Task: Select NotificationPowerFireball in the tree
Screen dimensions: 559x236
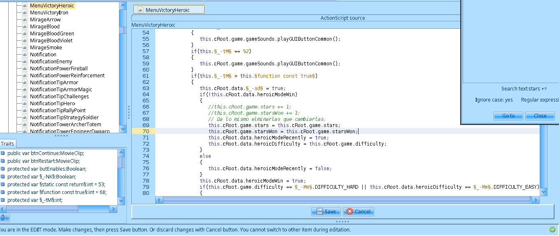Action: [58, 69]
